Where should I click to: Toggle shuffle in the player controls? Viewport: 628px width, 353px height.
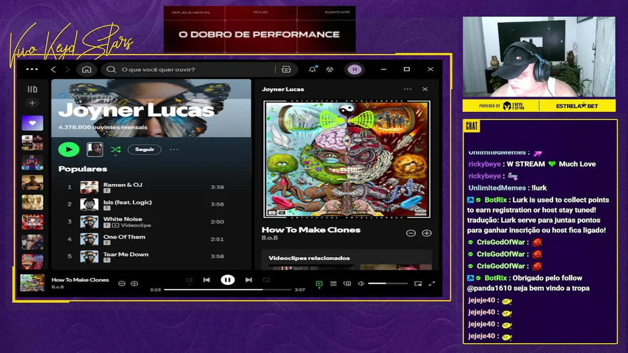coord(189,280)
